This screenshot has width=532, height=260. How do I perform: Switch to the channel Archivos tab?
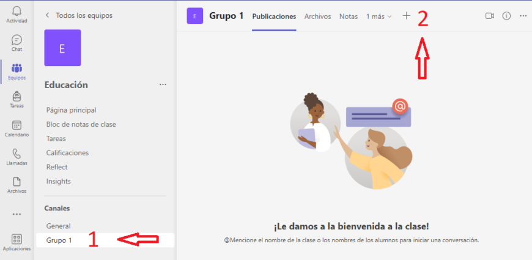(317, 17)
